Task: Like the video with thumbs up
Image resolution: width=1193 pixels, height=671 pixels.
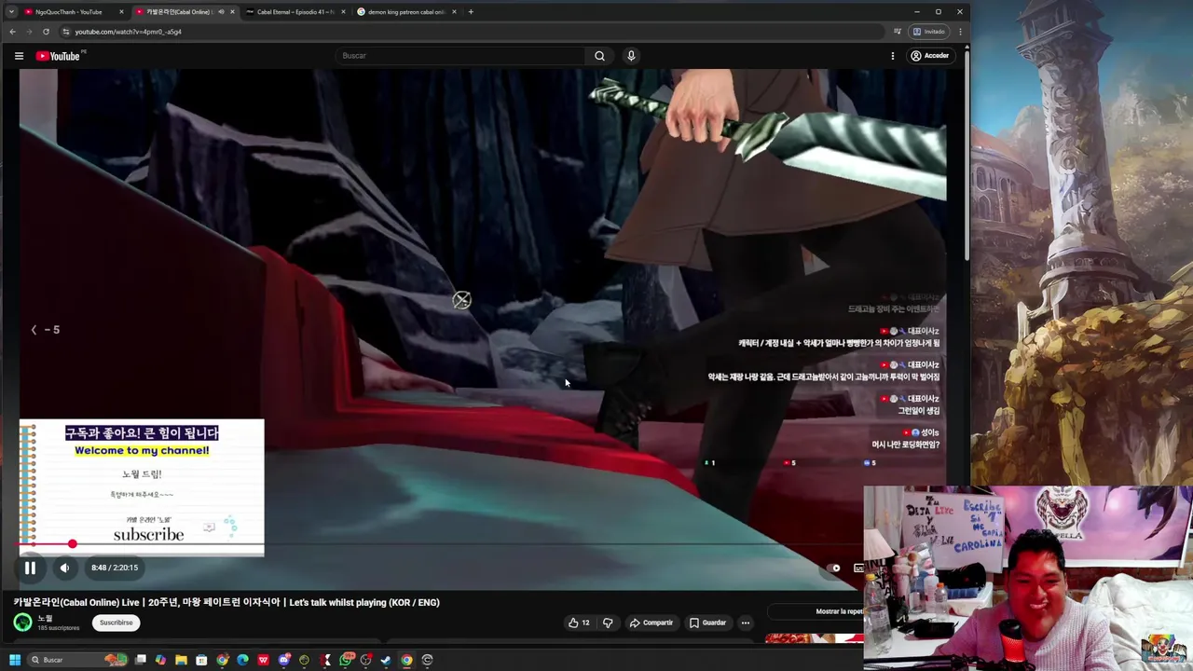Action: tap(579, 623)
